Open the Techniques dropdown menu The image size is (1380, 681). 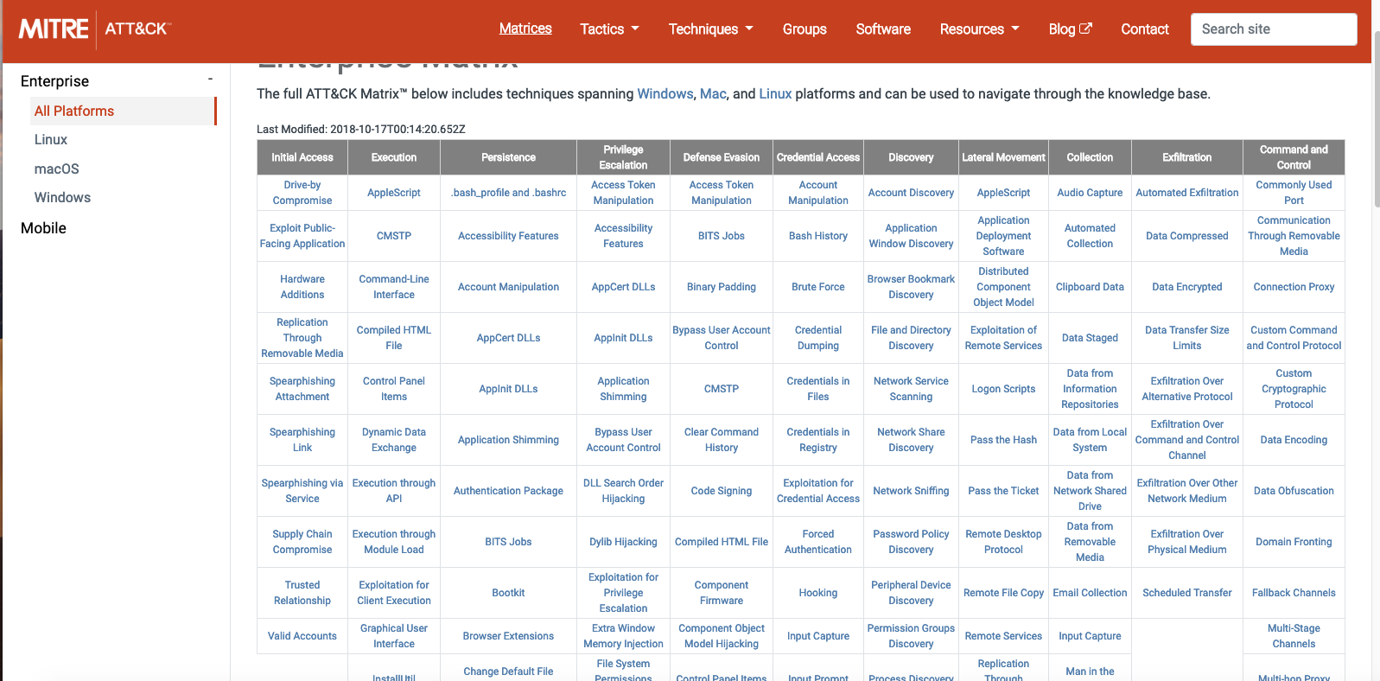click(710, 29)
